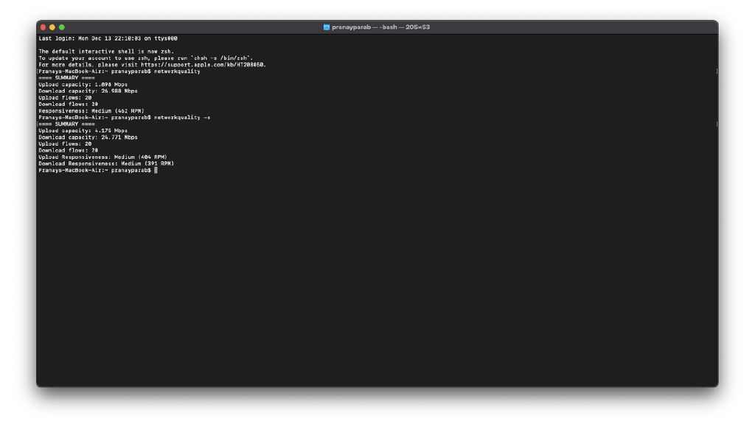Click 'Download capacity: 24.771 Mbps' line
The width and height of the screenshot is (755, 424).
click(88, 138)
